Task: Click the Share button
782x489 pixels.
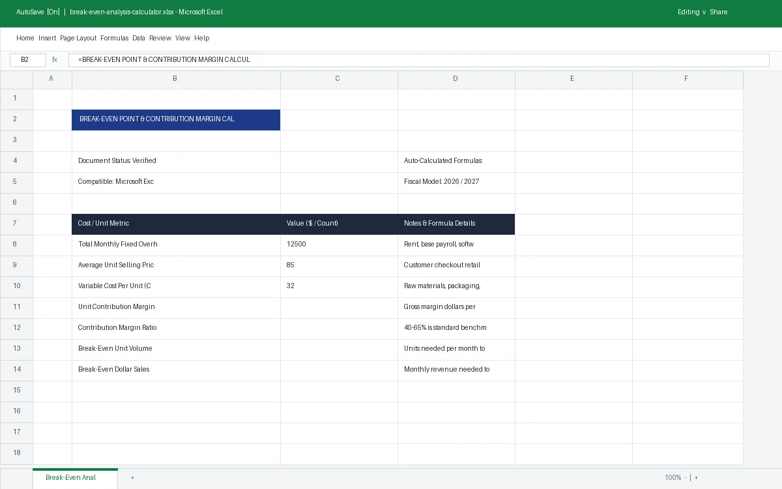Action: (x=718, y=12)
